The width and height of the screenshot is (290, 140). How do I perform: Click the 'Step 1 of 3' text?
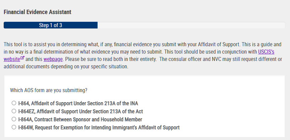click(51, 25)
